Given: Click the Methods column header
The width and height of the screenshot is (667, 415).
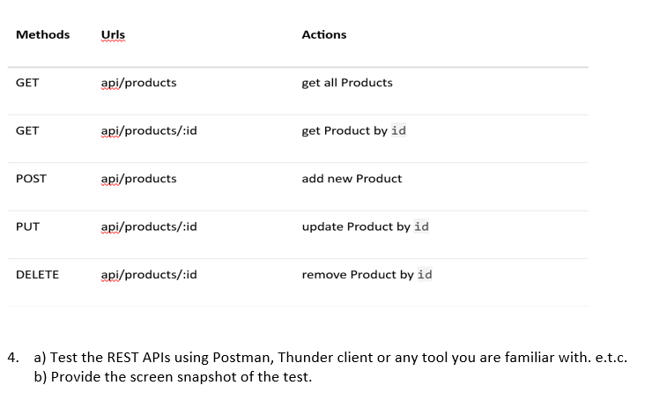Looking at the screenshot, I should pyautogui.click(x=42, y=34).
